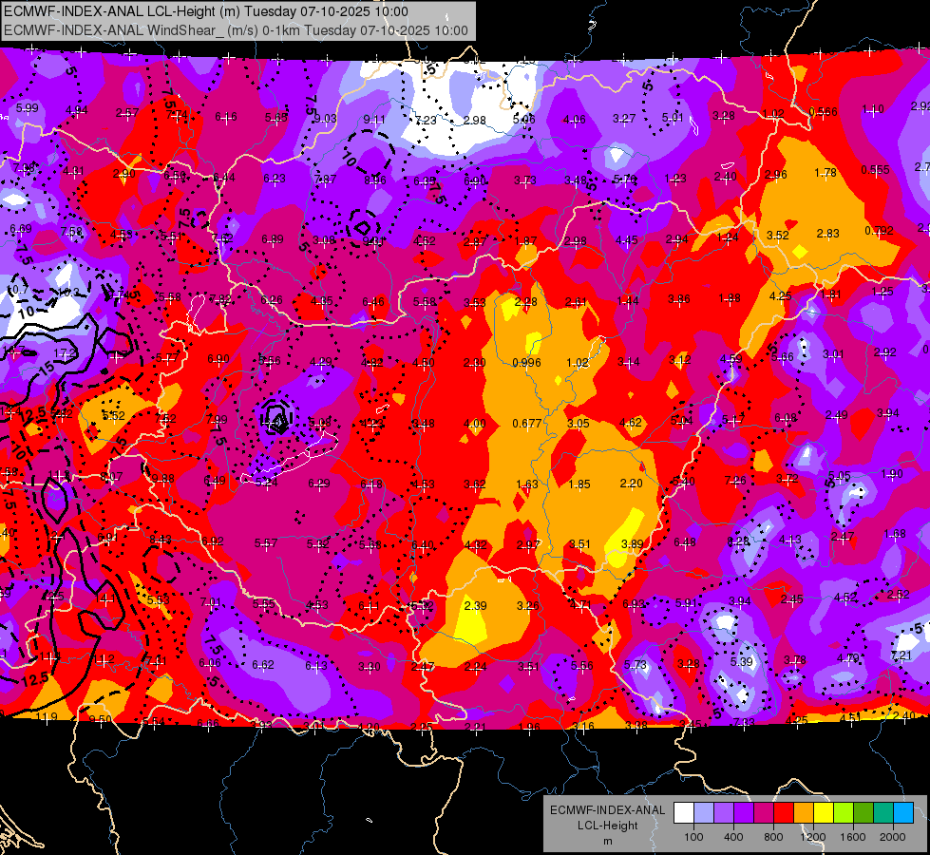Click the map value 8.96

point(375,180)
